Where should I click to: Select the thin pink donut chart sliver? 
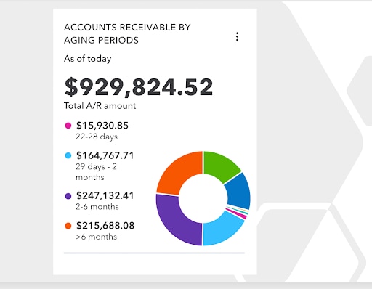click(237, 214)
